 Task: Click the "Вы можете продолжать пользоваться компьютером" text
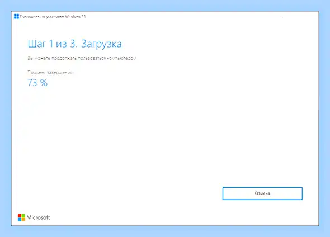coord(82,58)
